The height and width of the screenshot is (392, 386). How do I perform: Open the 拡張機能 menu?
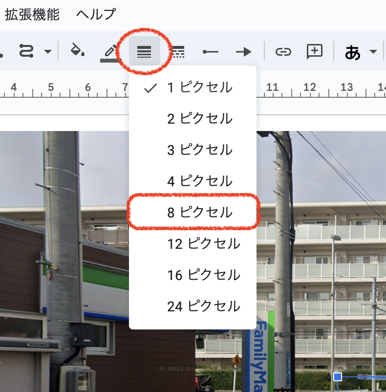click(32, 14)
